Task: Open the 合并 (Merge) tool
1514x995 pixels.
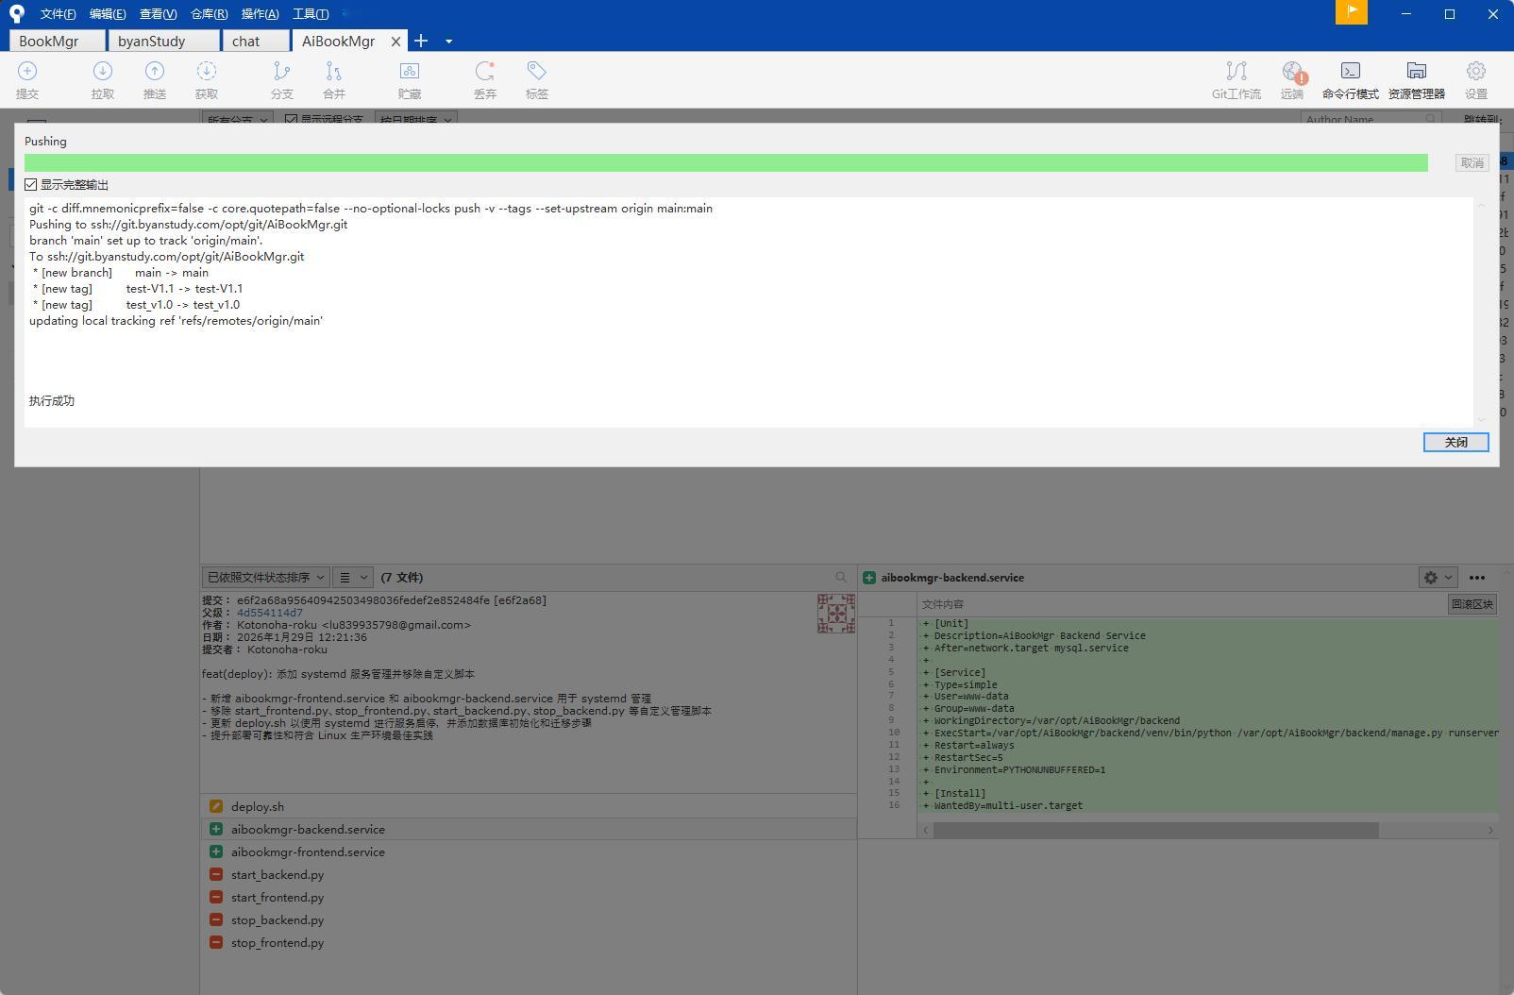Action: click(x=334, y=80)
